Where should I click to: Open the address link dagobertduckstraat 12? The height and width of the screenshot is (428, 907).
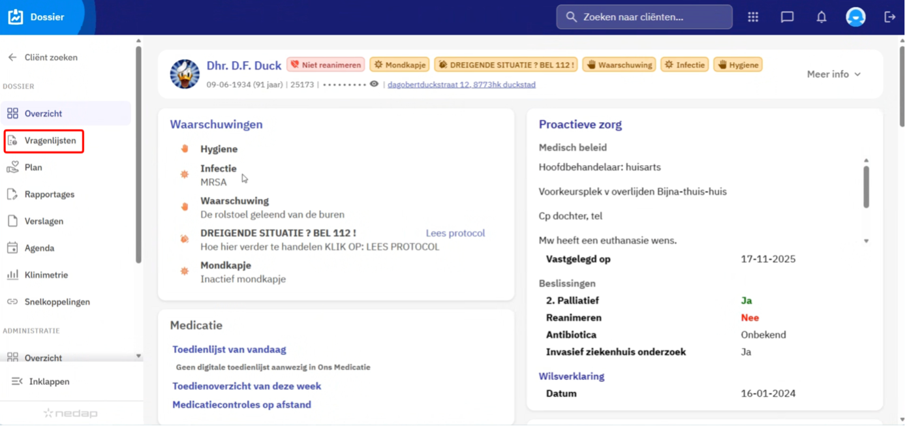click(461, 84)
